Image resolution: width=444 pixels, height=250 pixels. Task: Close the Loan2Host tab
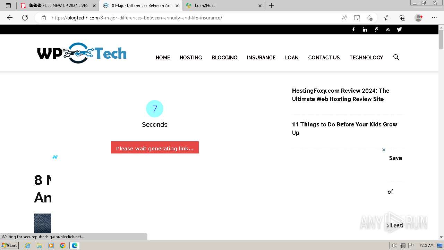260,6
